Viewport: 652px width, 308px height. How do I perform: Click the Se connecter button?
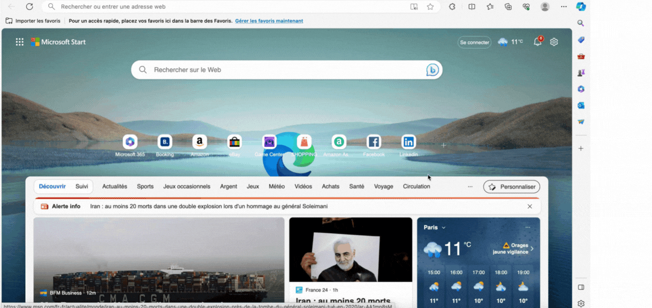click(474, 42)
